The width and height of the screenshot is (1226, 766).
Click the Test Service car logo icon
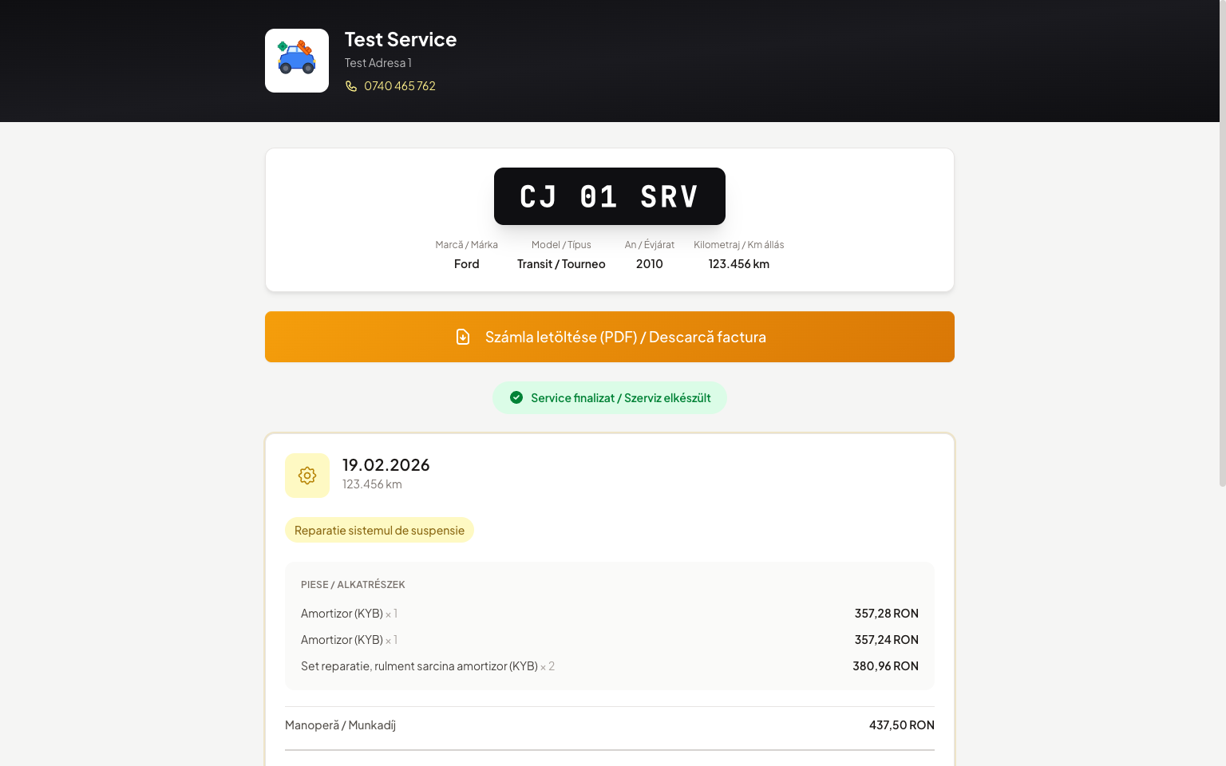296,60
